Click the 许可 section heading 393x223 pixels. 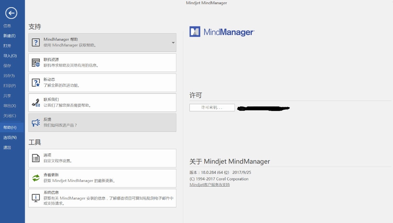click(x=196, y=95)
